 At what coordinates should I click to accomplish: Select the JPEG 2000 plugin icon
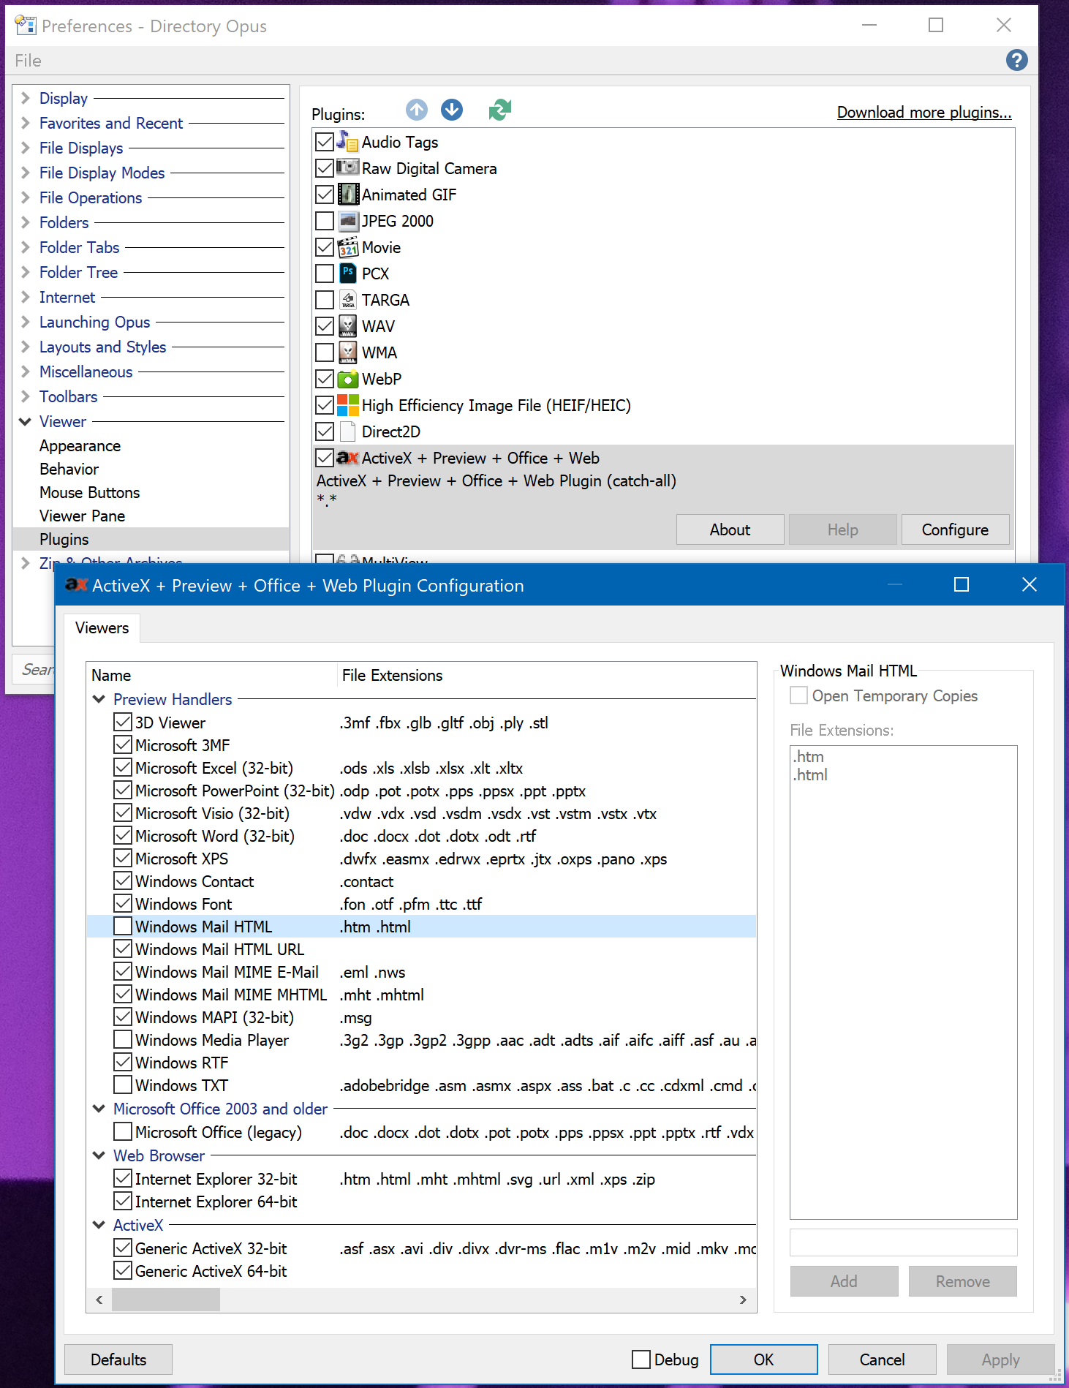pos(347,220)
